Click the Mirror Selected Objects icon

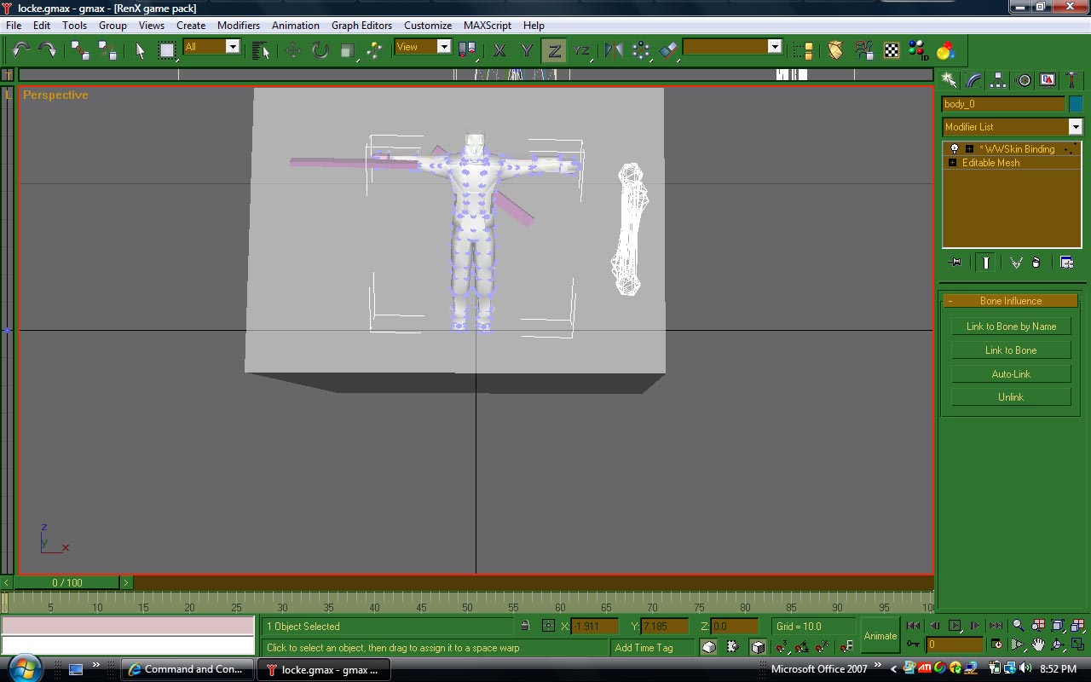(614, 50)
